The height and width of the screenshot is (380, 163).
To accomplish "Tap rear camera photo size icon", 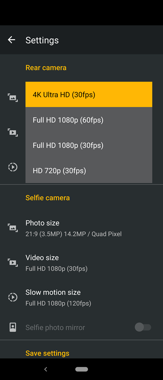I will coord(13,98).
